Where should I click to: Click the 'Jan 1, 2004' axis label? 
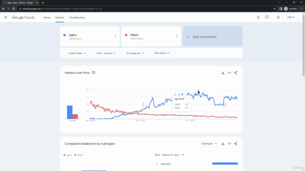[90, 120]
